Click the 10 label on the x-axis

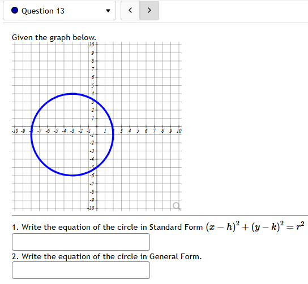pyautogui.click(x=179, y=130)
